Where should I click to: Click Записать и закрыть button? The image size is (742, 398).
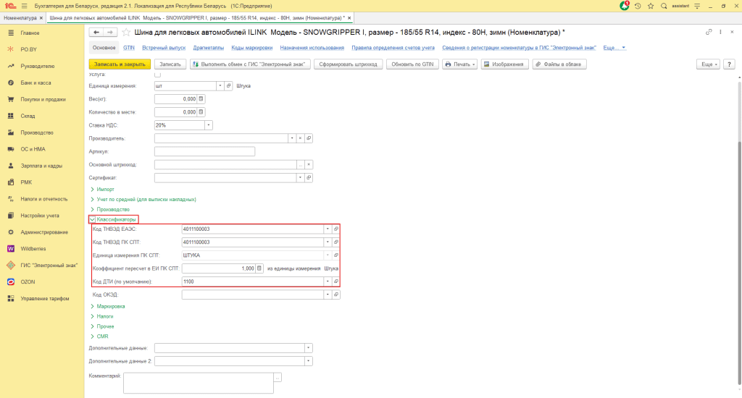pos(120,64)
